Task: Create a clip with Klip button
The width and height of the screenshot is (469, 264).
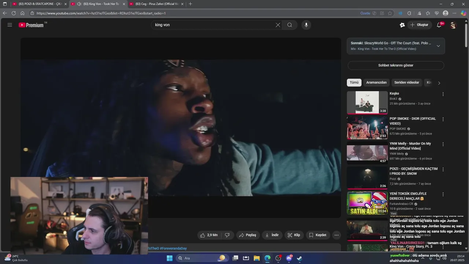Action: (x=294, y=235)
